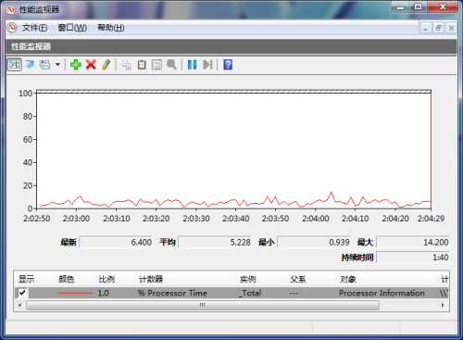Open the graph type dropdown arrow
This screenshot has width=463, height=340.
(x=57, y=65)
